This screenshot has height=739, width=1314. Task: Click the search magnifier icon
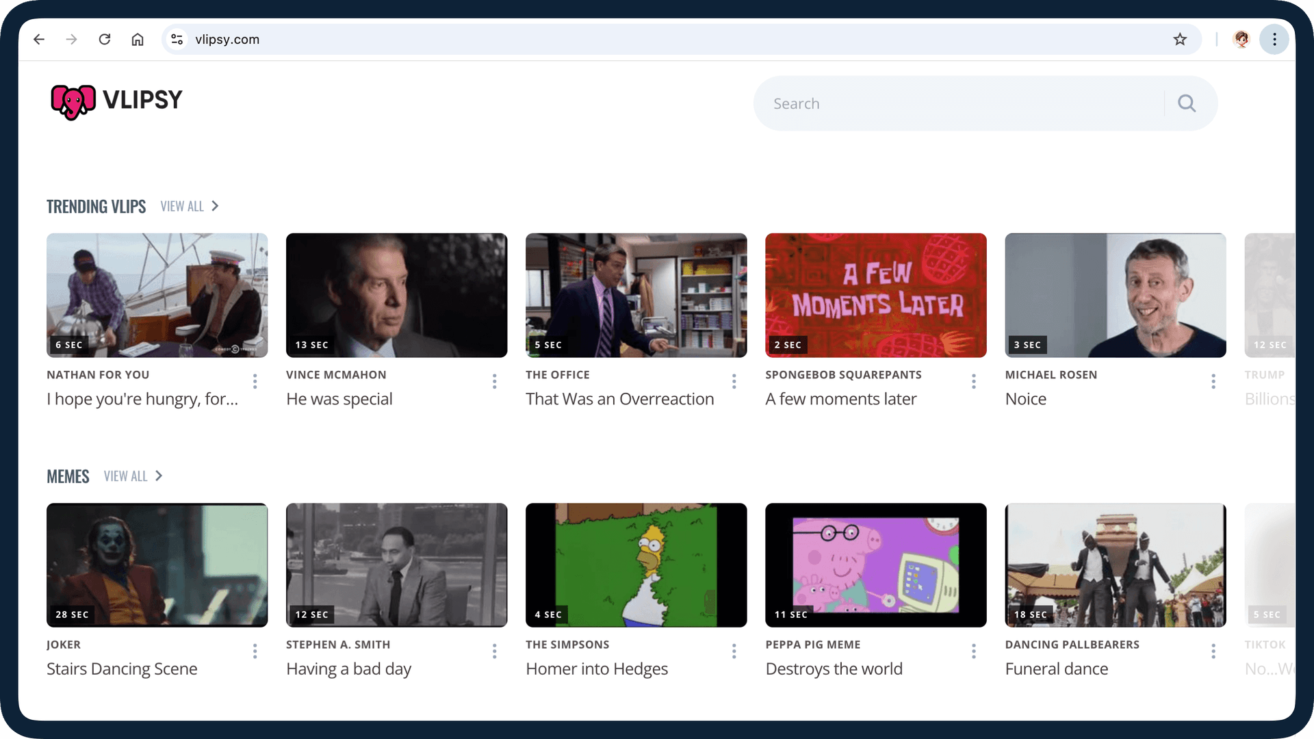tap(1187, 103)
